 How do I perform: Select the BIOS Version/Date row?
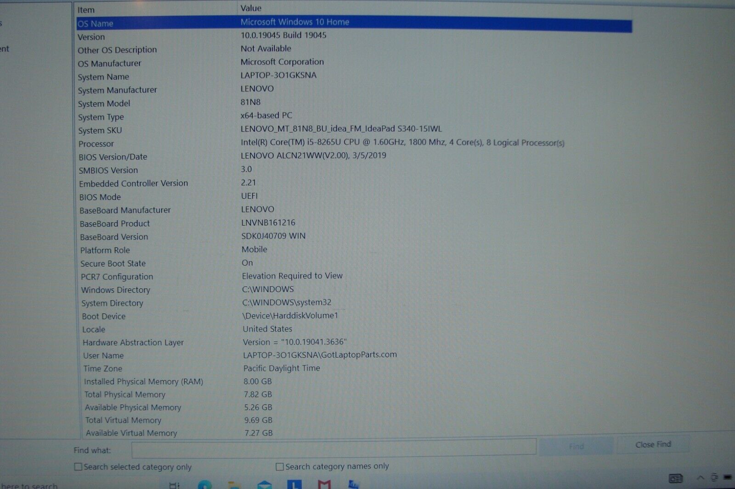pyautogui.click(x=354, y=156)
